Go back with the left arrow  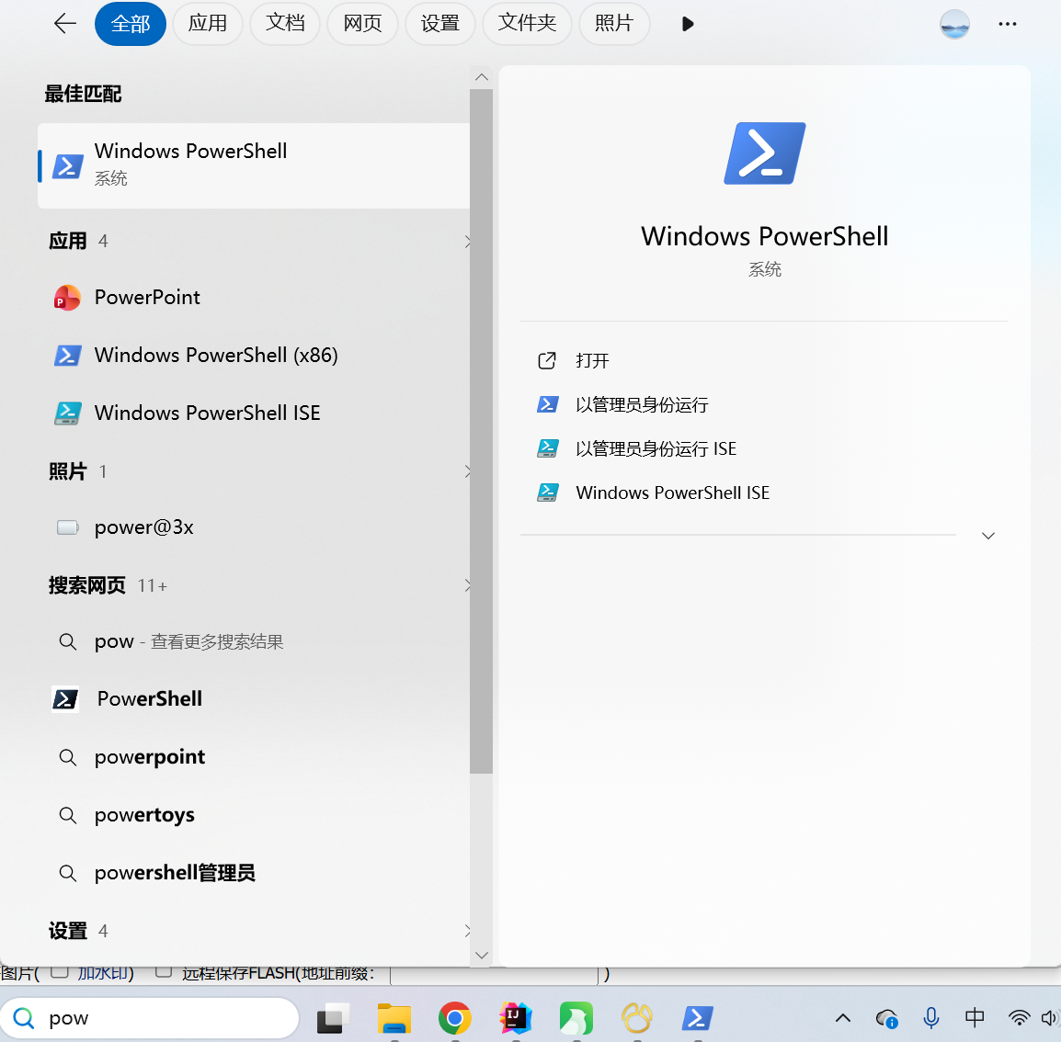65,24
